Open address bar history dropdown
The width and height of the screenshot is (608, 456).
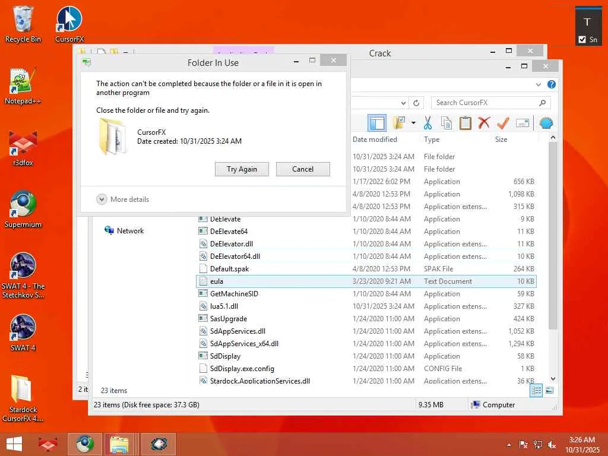click(403, 103)
